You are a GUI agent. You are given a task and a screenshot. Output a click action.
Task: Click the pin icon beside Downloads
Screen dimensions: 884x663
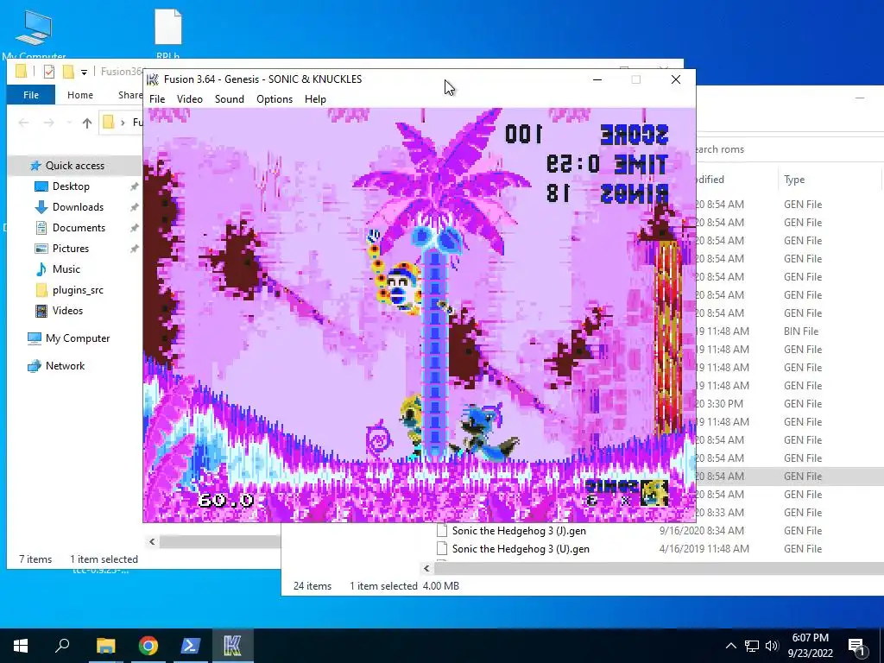point(134,207)
